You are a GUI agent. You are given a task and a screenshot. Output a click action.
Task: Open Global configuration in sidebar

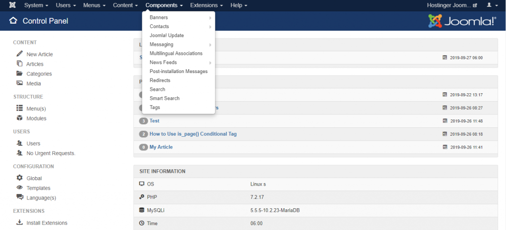pyautogui.click(x=34, y=179)
